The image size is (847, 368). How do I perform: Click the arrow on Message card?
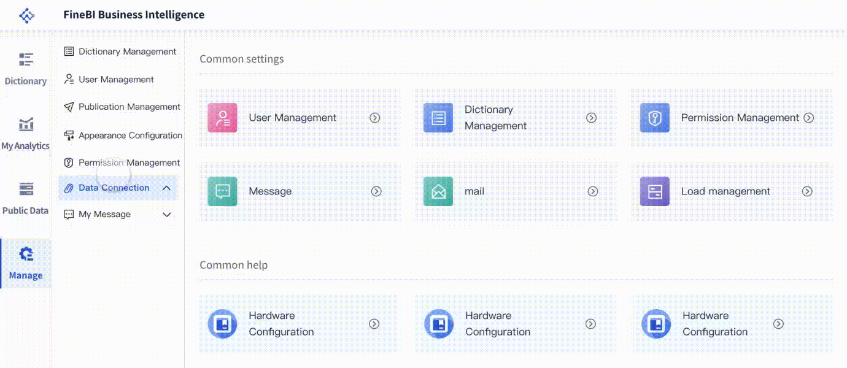[x=376, y=191]
